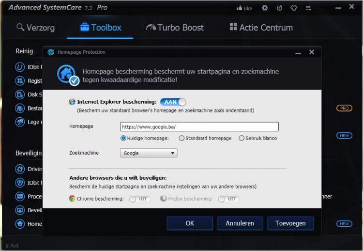Click the Homepage Protection house icon in sidebar
The height and width of the screenshot is (251, 363).
20,224
